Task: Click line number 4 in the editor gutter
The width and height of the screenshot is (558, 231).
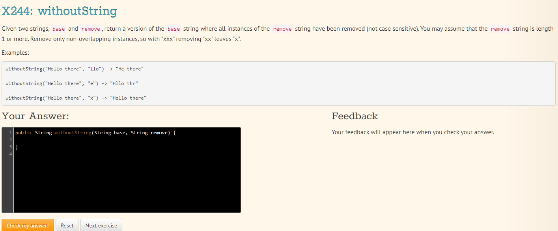Action: 10,153
